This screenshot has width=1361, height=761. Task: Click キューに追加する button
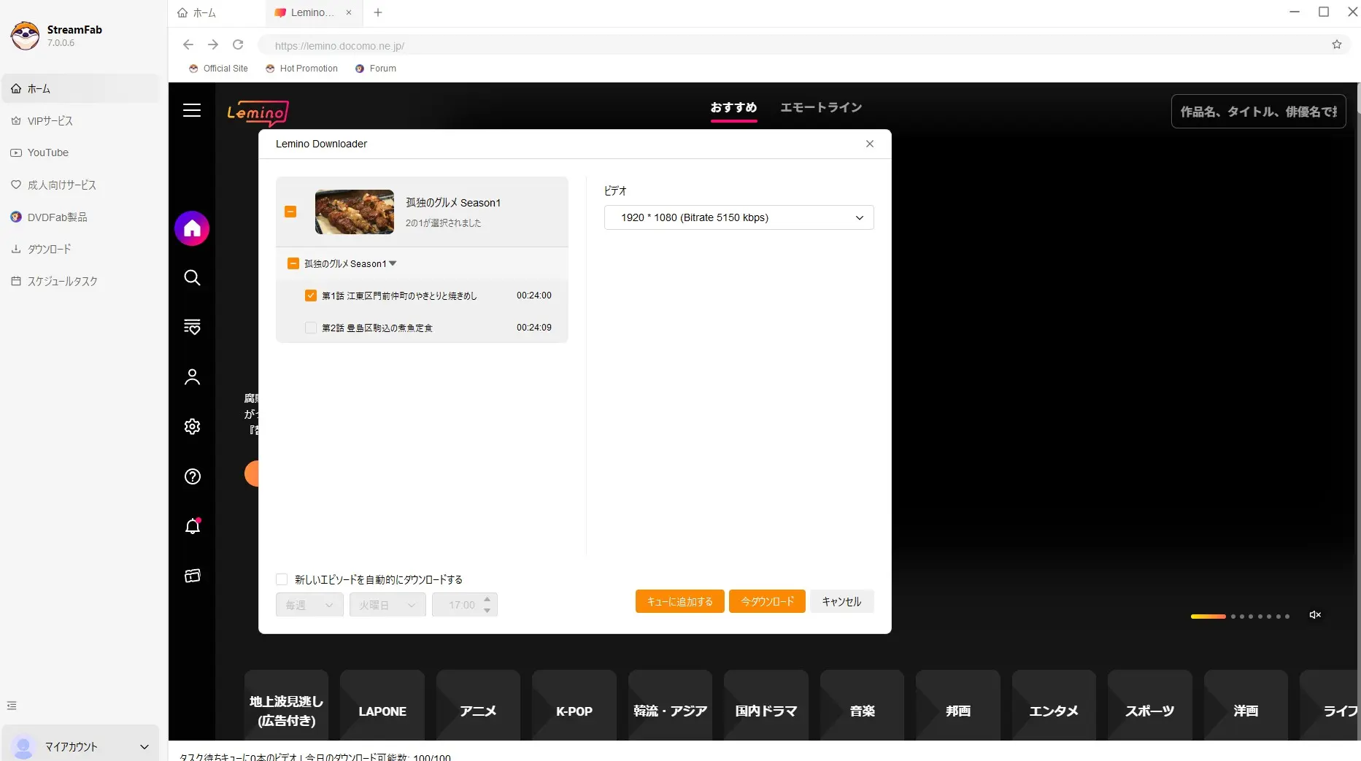point(679,601)
